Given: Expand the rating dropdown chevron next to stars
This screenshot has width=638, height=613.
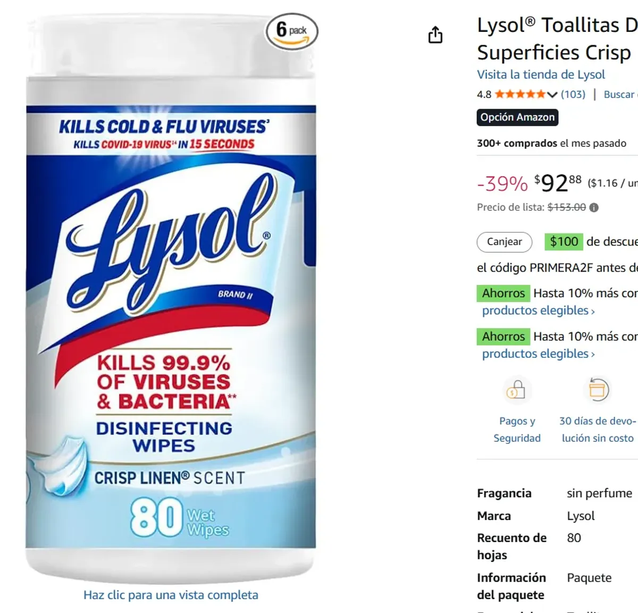Looking at the screenshot, I should point(552,95).
